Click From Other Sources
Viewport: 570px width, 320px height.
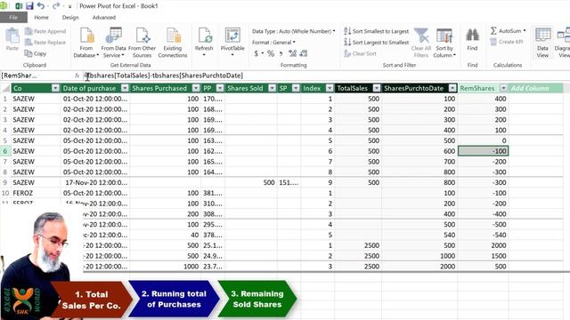pos(142,43)
